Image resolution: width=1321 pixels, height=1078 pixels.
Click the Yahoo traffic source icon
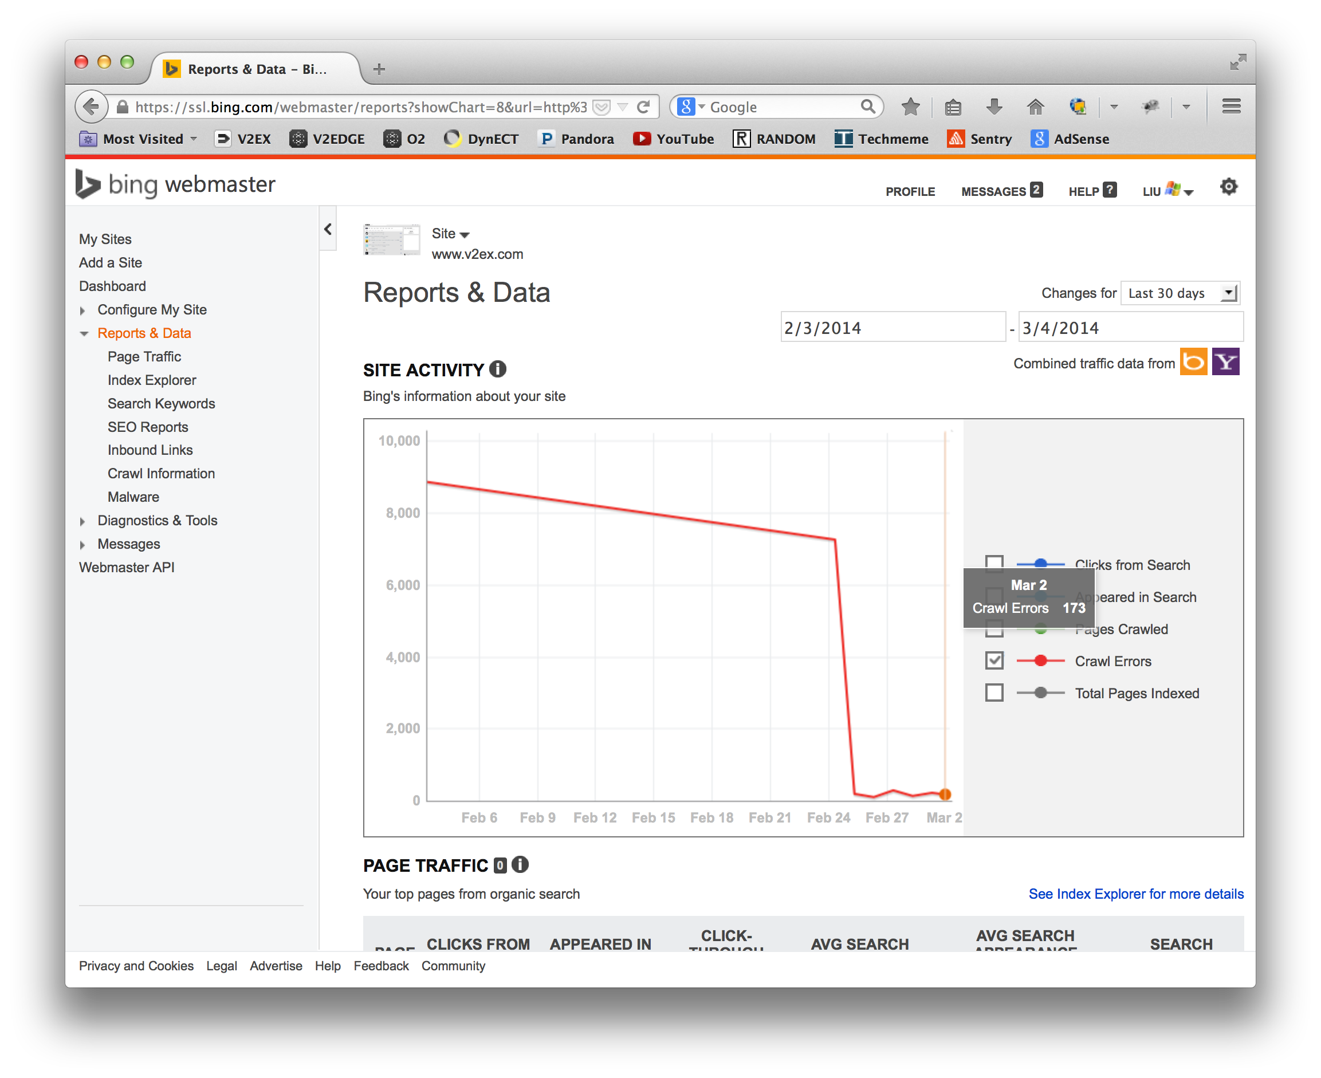pyautogui.click(x=1225, y=362)
